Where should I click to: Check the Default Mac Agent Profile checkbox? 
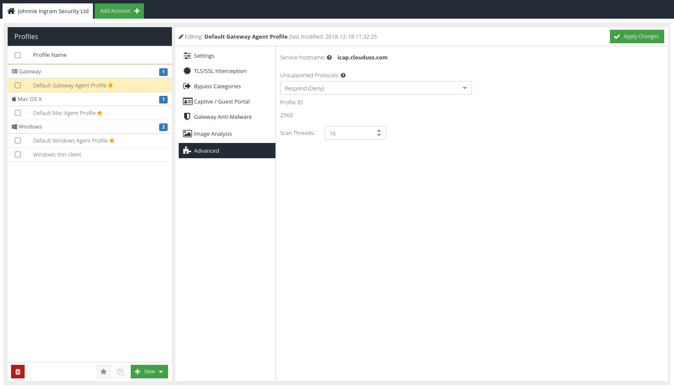click(x=18, y=113)
